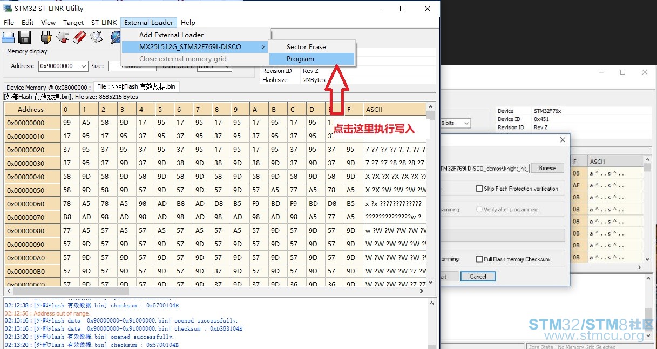Viewport: 657px width, 349px height.
Task: Click the Save file floppy icon
Action: click(x=25, y=37)
